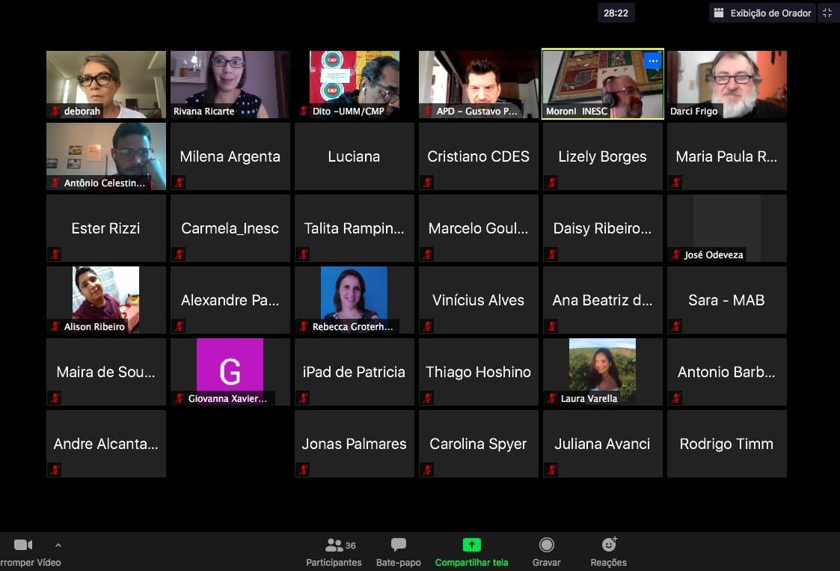Toggle the camera video button in toolbar
This screenshot has width=840, height=571.
click(x=23, y=546)
